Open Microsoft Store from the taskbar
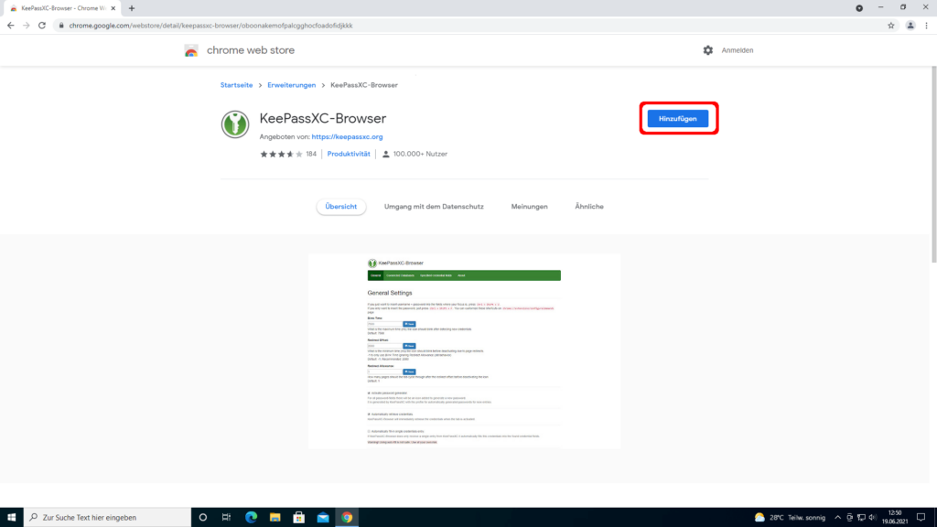Viewport: 937px width, 527px height. [299, 518]
